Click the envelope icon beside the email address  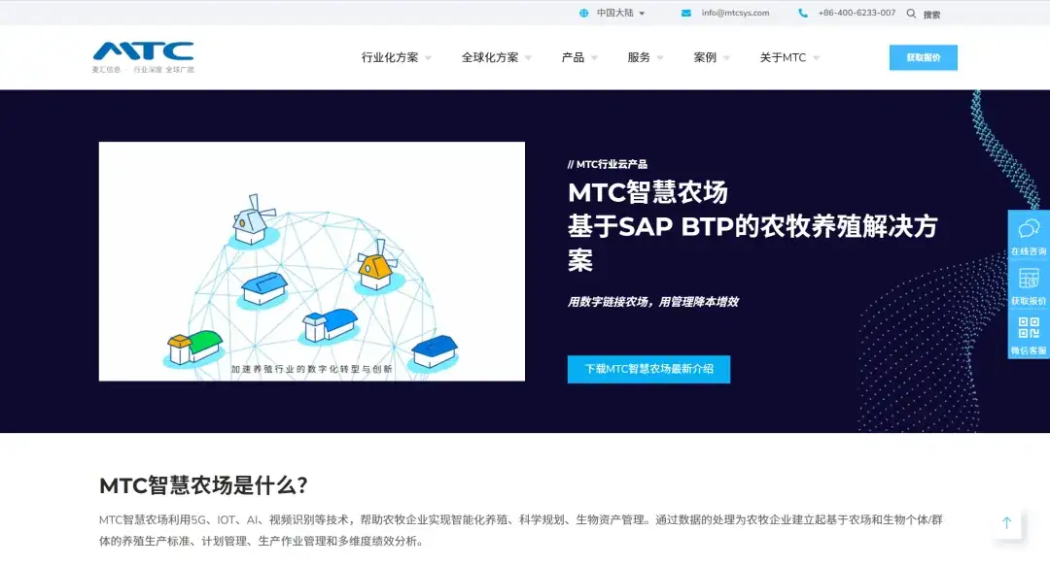683,13
